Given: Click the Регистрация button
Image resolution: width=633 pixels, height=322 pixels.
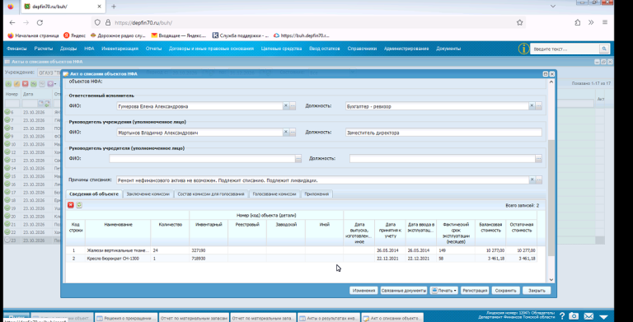Looking at the screenshot, I should [x=475, y=291].
